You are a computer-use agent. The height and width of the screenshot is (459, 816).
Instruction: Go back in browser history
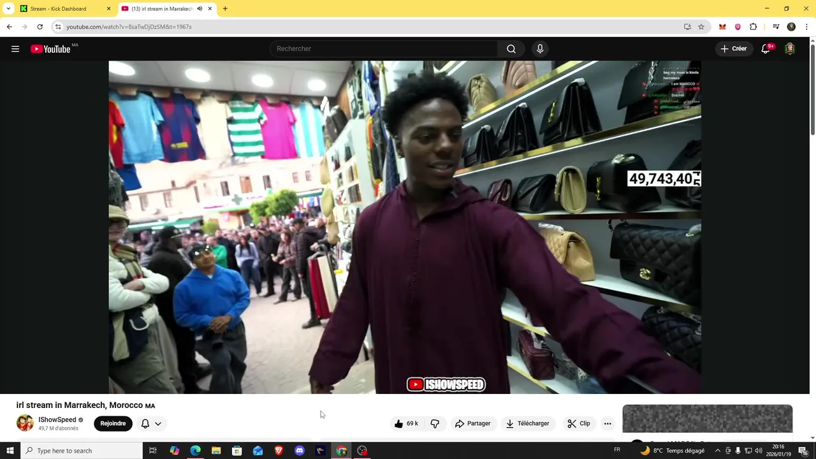point(10,27)
